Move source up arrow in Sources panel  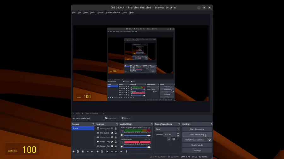pos(112,151)
